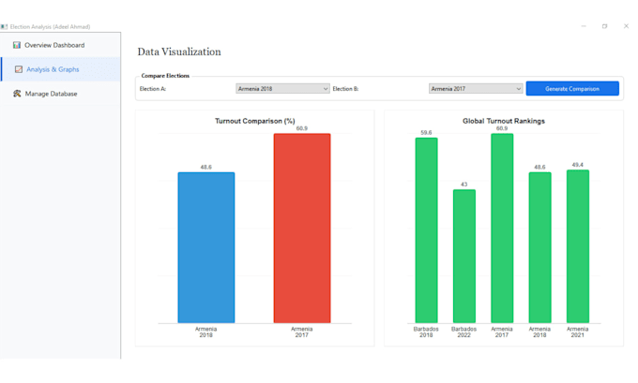Viewport: 638px width, 383px height.
Task: Click the Global Turnout Rankings chart title
Action: click(x=504, y=121)
